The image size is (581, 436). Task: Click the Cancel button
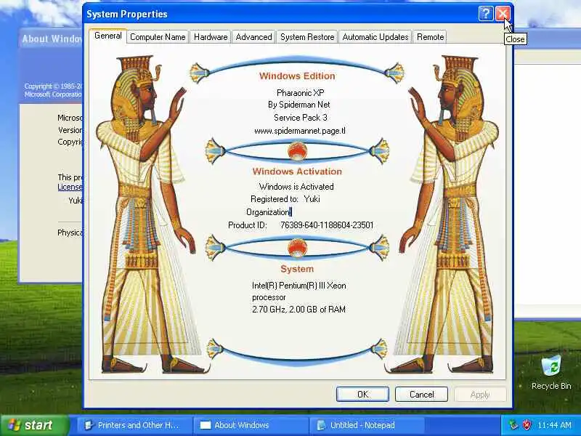[421, 394]
